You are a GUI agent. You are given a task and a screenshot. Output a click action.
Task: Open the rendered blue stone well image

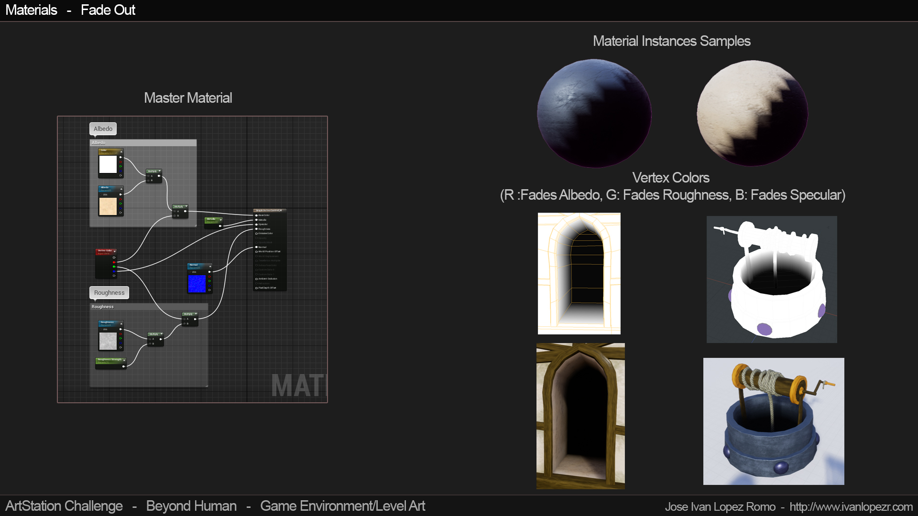774,421
